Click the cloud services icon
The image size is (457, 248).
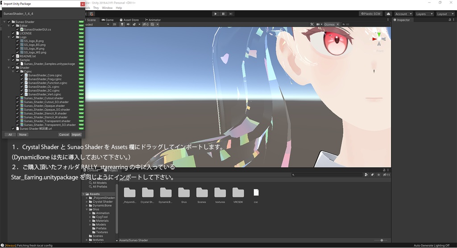coord(389,14)
